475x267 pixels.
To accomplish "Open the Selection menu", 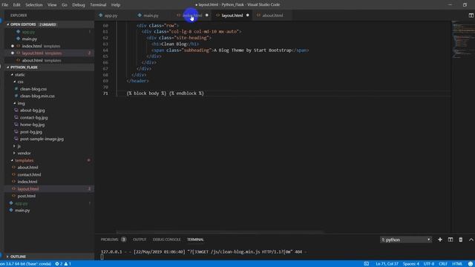I will 34,5.
